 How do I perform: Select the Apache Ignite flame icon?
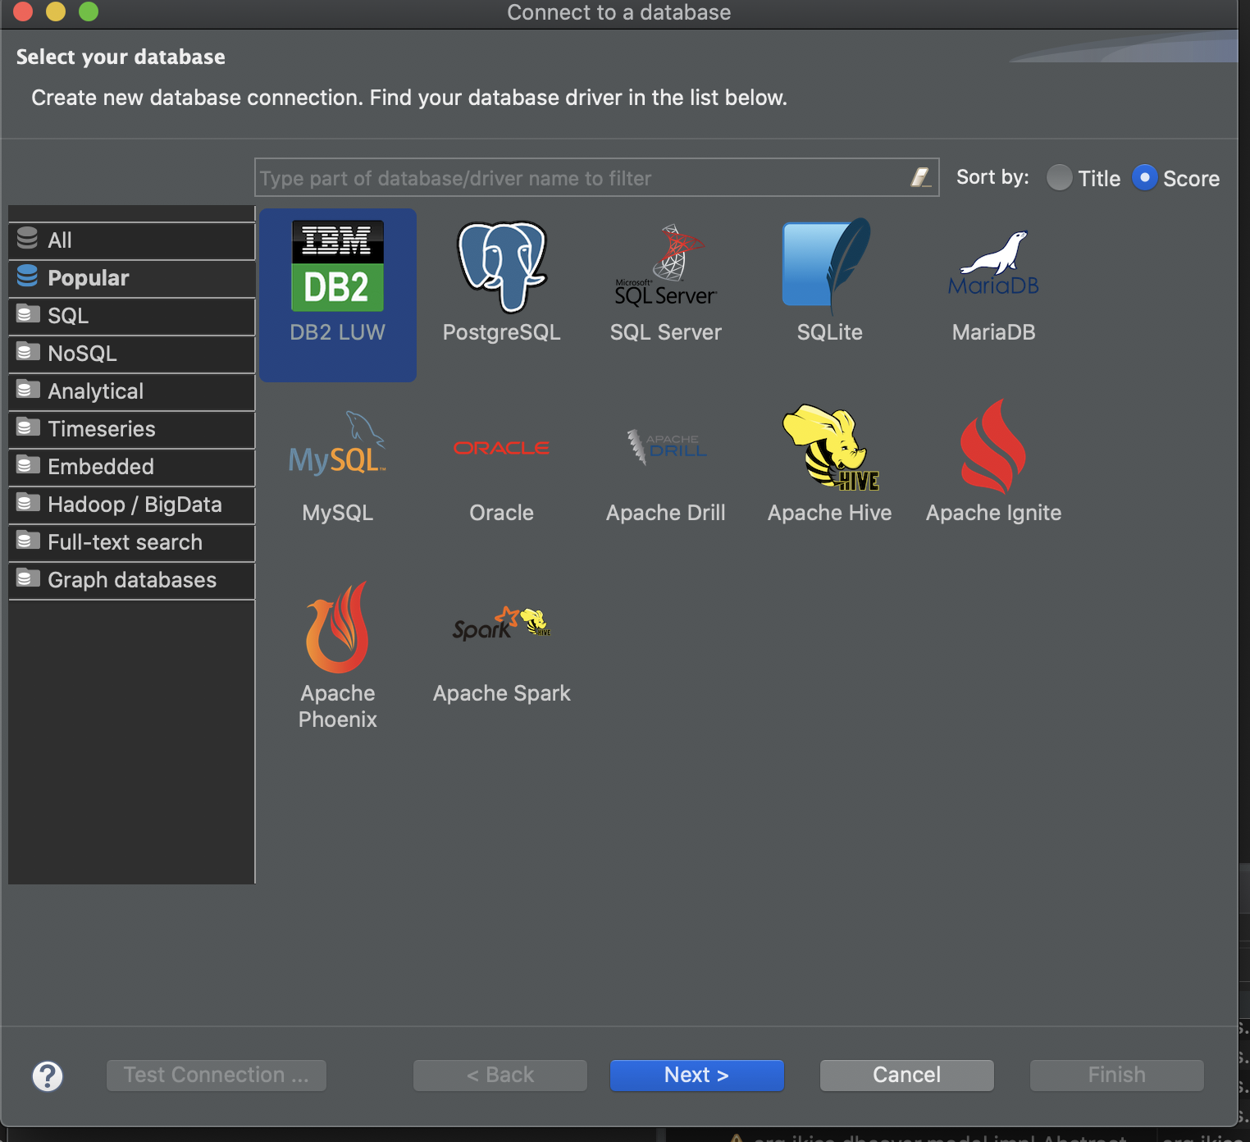(x=992, y=446)
